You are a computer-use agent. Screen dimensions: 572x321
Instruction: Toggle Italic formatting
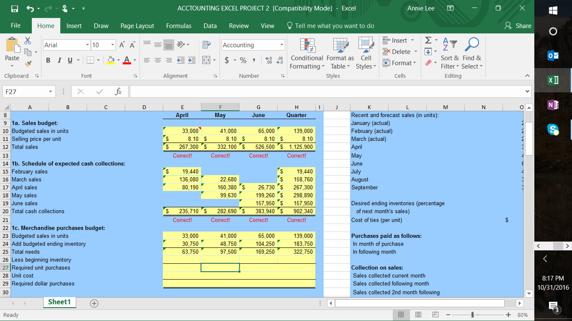click(59, 60)
